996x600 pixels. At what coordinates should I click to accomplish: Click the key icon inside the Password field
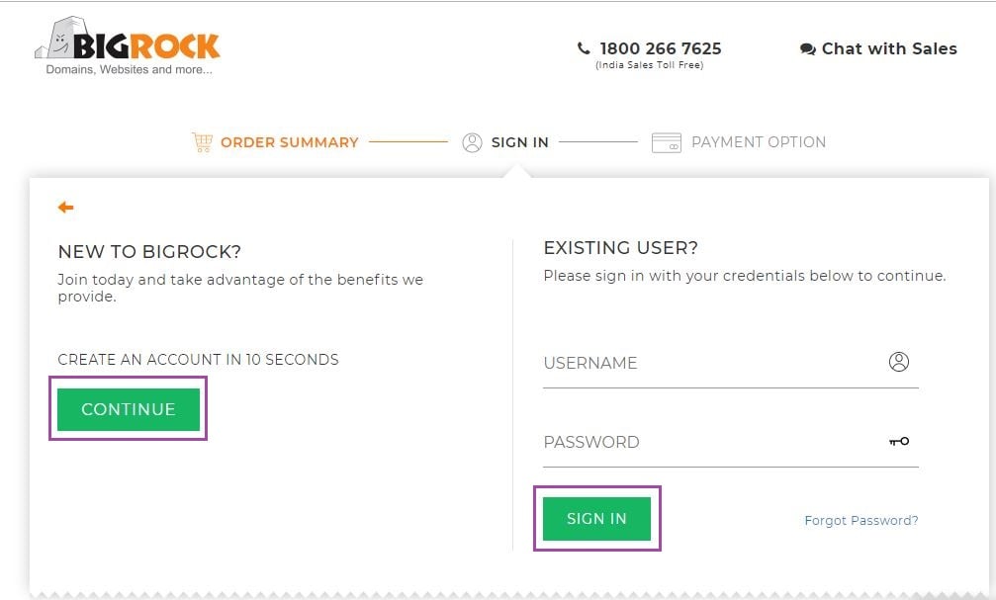click(x=897, y=442)
